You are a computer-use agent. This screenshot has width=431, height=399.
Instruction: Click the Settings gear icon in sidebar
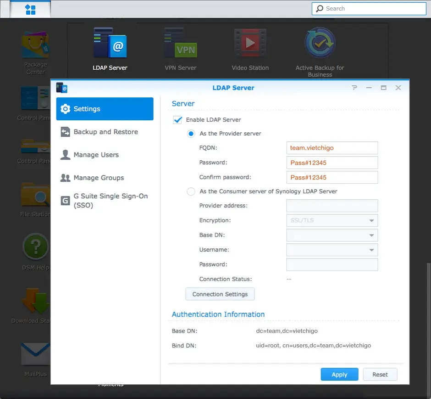[x=65, y=109]
